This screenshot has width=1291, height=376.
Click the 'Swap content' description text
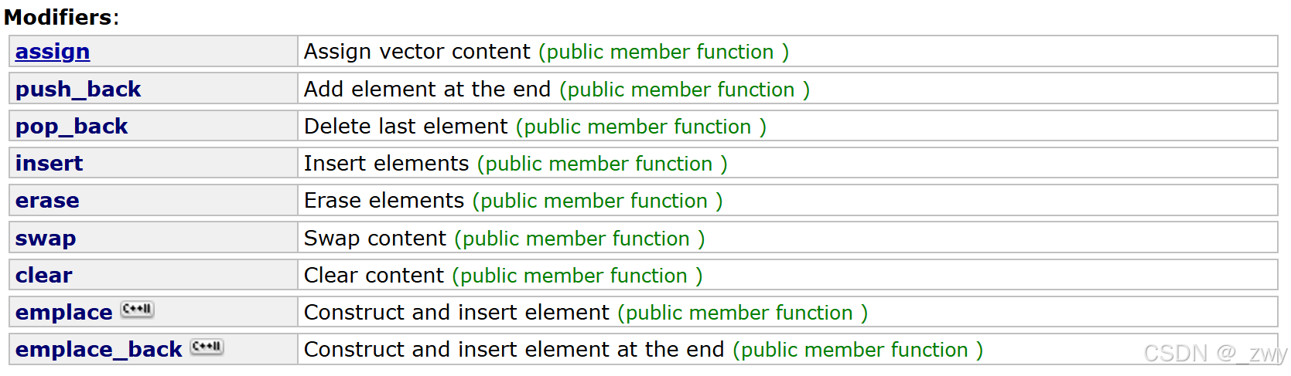coord(375,239)
